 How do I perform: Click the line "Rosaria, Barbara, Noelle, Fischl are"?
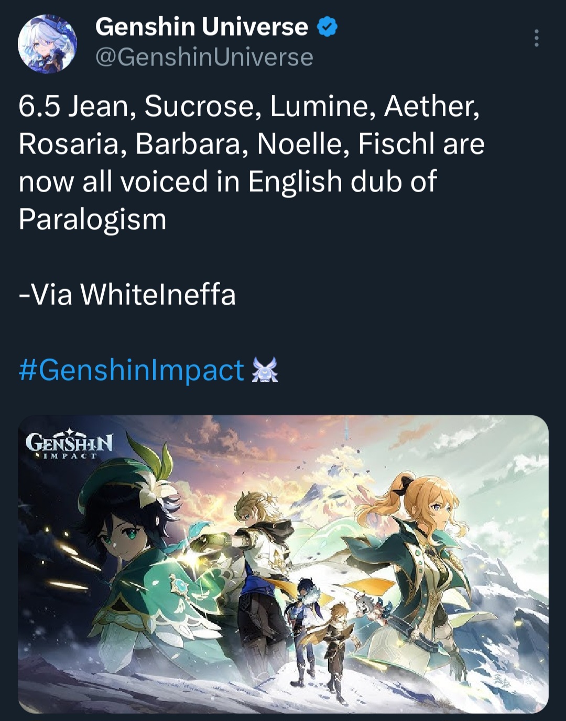click(252, 143)
